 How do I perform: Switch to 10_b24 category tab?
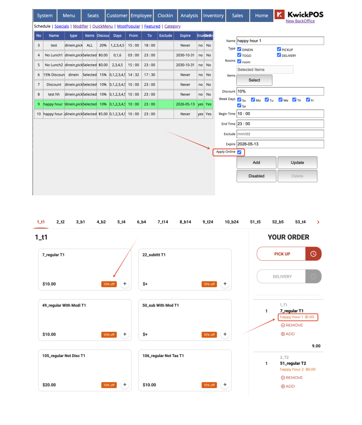[232, 222]
